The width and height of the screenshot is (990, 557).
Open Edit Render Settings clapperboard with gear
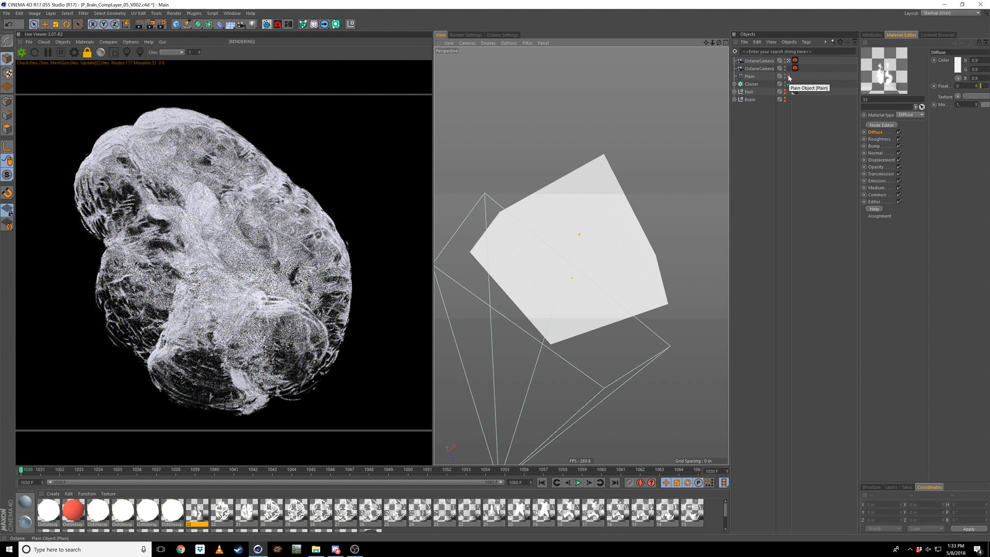point(162,24)
